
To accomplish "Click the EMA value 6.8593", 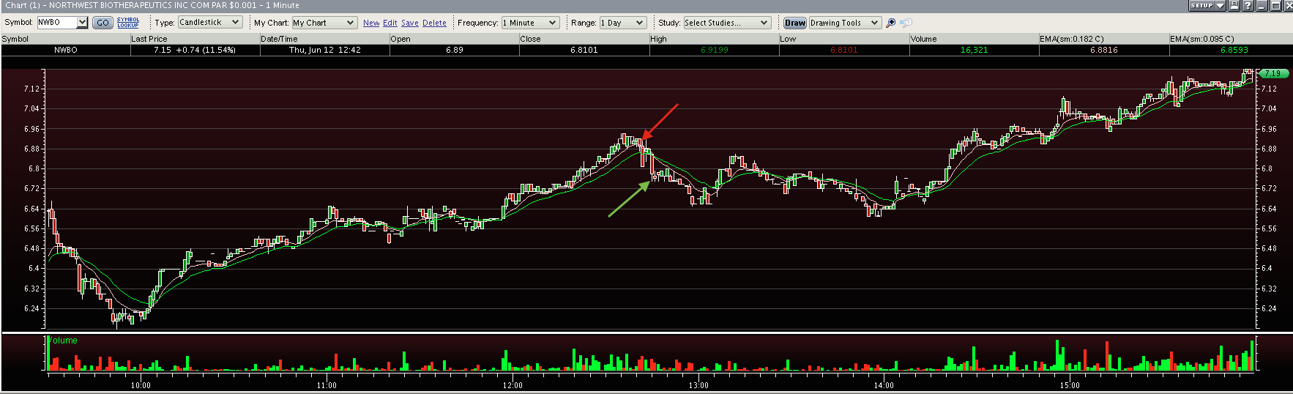I will (1234, 50).
